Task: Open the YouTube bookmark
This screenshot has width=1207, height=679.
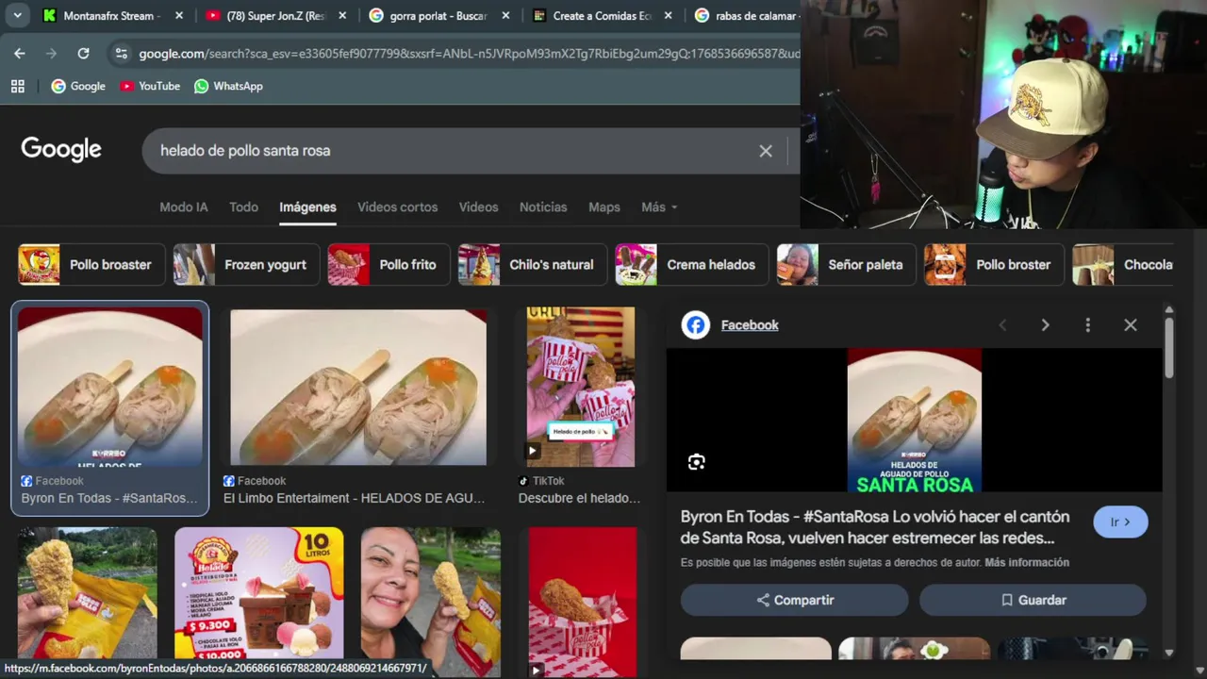Action: 150,86
